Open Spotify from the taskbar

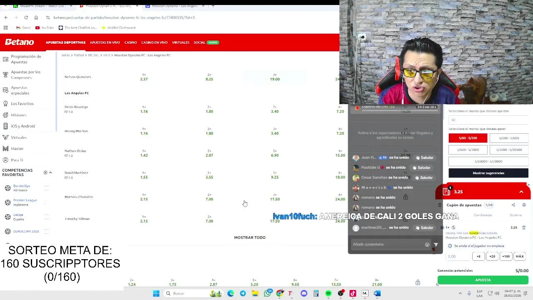coord(328,293)
